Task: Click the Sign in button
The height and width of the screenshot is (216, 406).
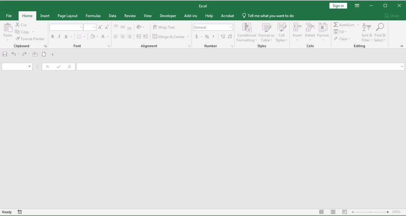Action: coord(338,6)
